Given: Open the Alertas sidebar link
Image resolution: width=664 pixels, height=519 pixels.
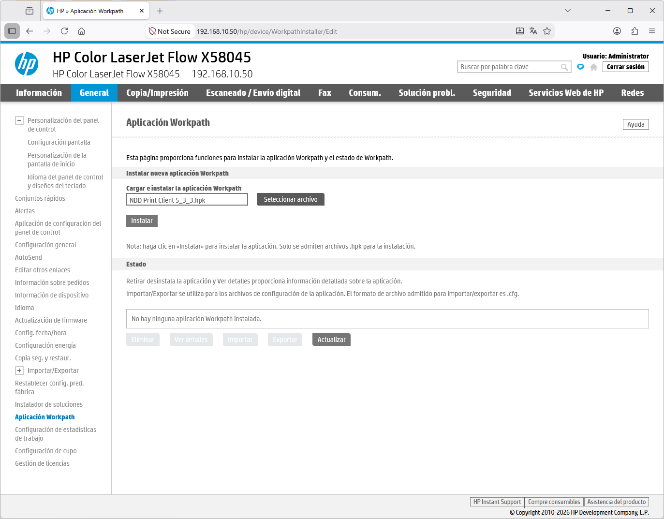Looking at the screenshot, I should 25,211.
